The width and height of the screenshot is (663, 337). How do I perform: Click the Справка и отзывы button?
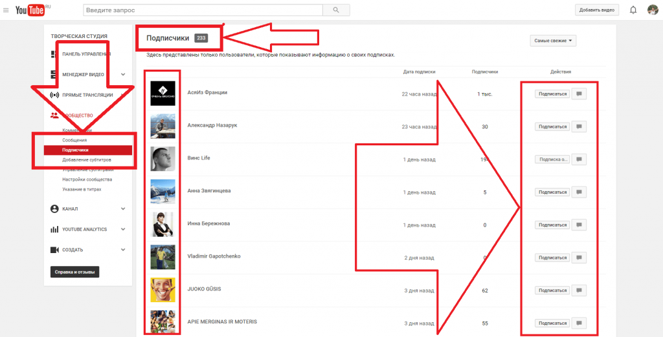[x=75, y=272]
